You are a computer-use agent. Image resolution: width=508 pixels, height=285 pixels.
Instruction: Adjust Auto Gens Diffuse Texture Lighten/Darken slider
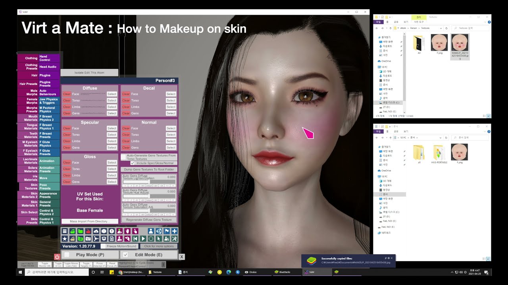(x=149, y=182)
